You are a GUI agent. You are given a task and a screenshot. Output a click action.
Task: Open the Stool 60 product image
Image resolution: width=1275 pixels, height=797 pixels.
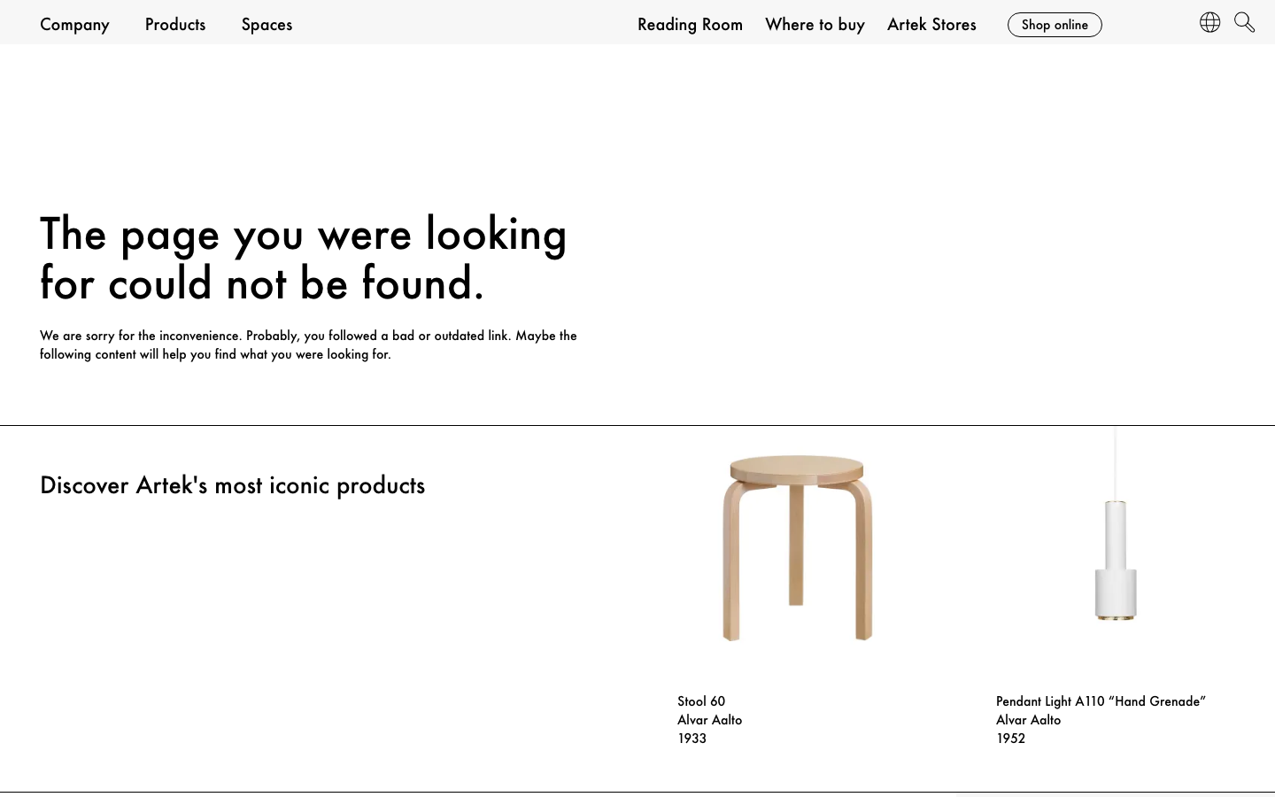pyautogui.click(x=797, y=548)
